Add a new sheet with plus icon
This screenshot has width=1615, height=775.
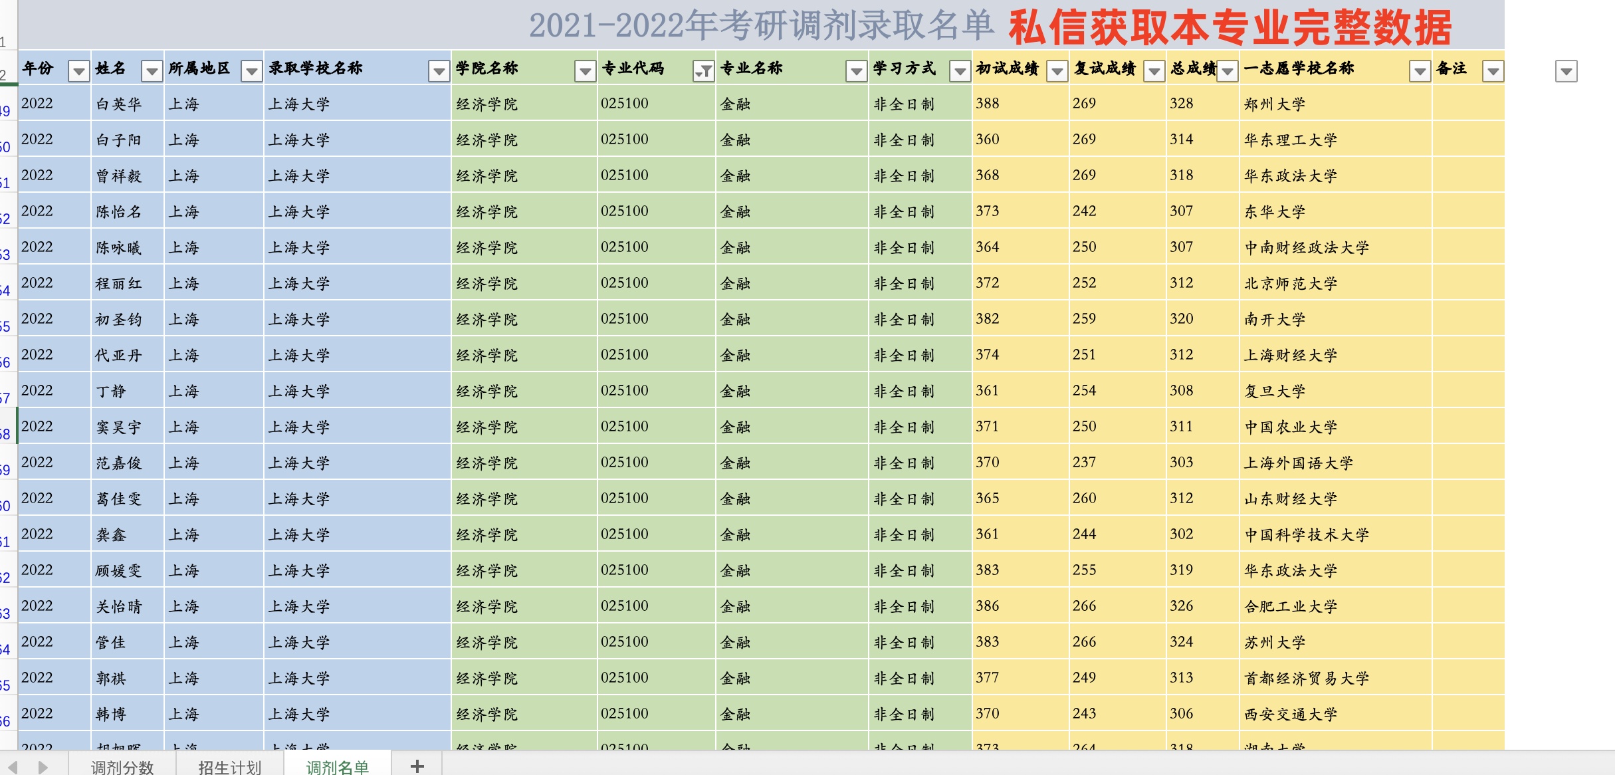pyautogui.click(x=417, y=766)
